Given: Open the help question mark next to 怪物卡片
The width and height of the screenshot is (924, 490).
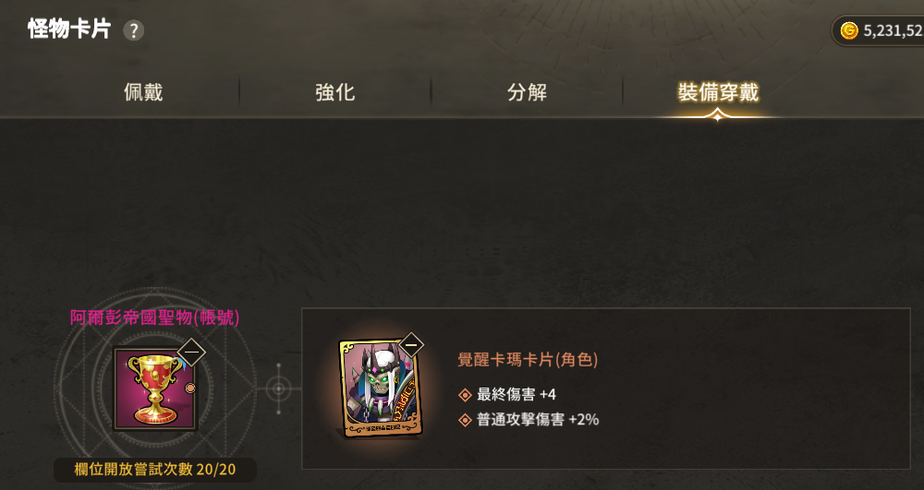Looking at the screenshot, I should click(x=134, y=30).
